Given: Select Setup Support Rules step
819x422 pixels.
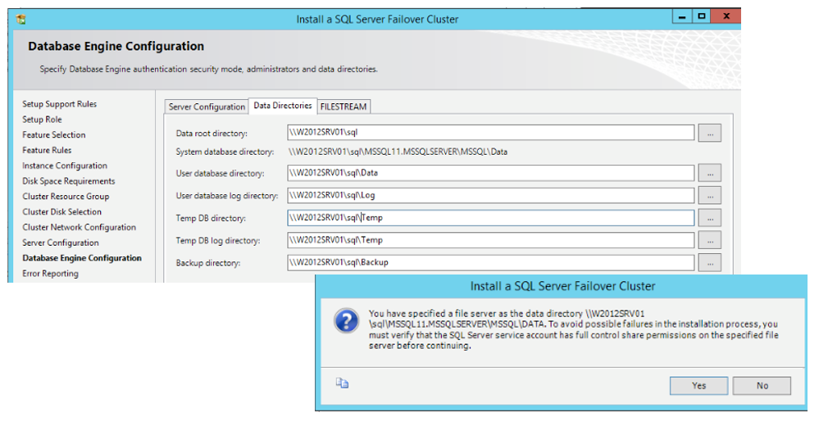Looking at the screenshot, I should click(x=60, y=104).
